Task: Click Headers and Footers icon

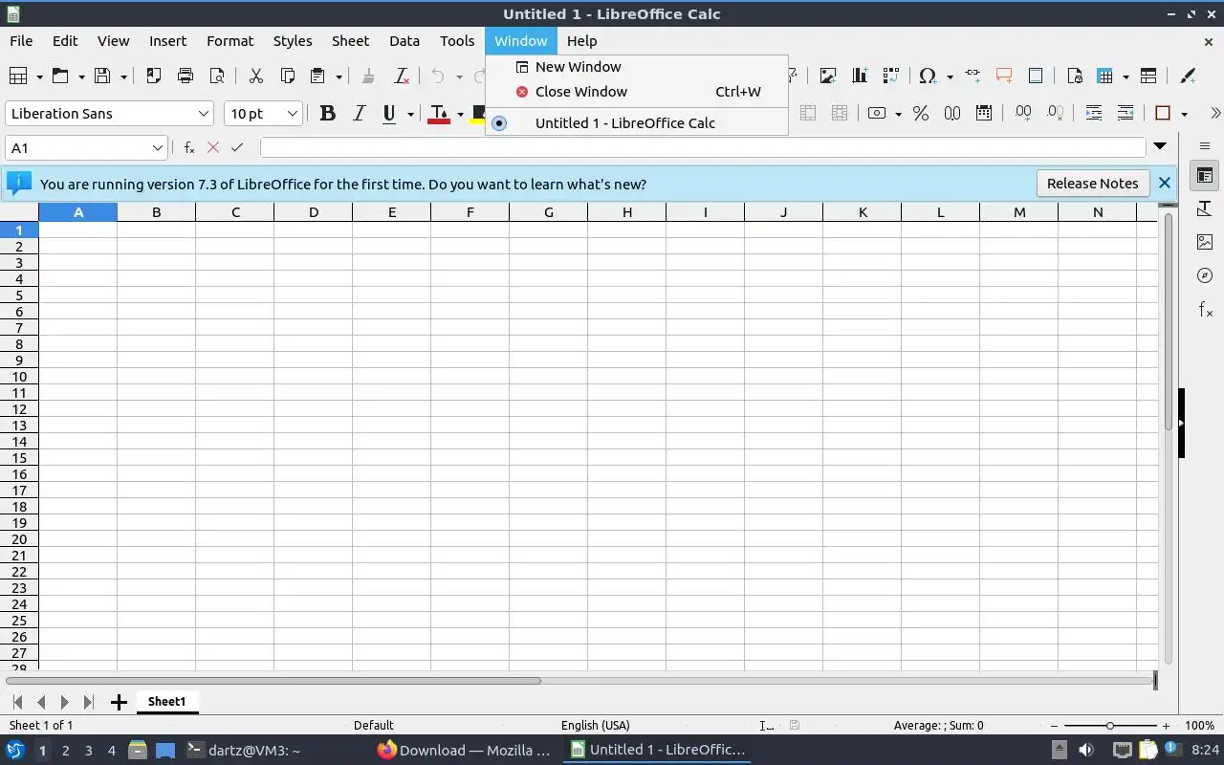Action: [x=1036, y=76]
